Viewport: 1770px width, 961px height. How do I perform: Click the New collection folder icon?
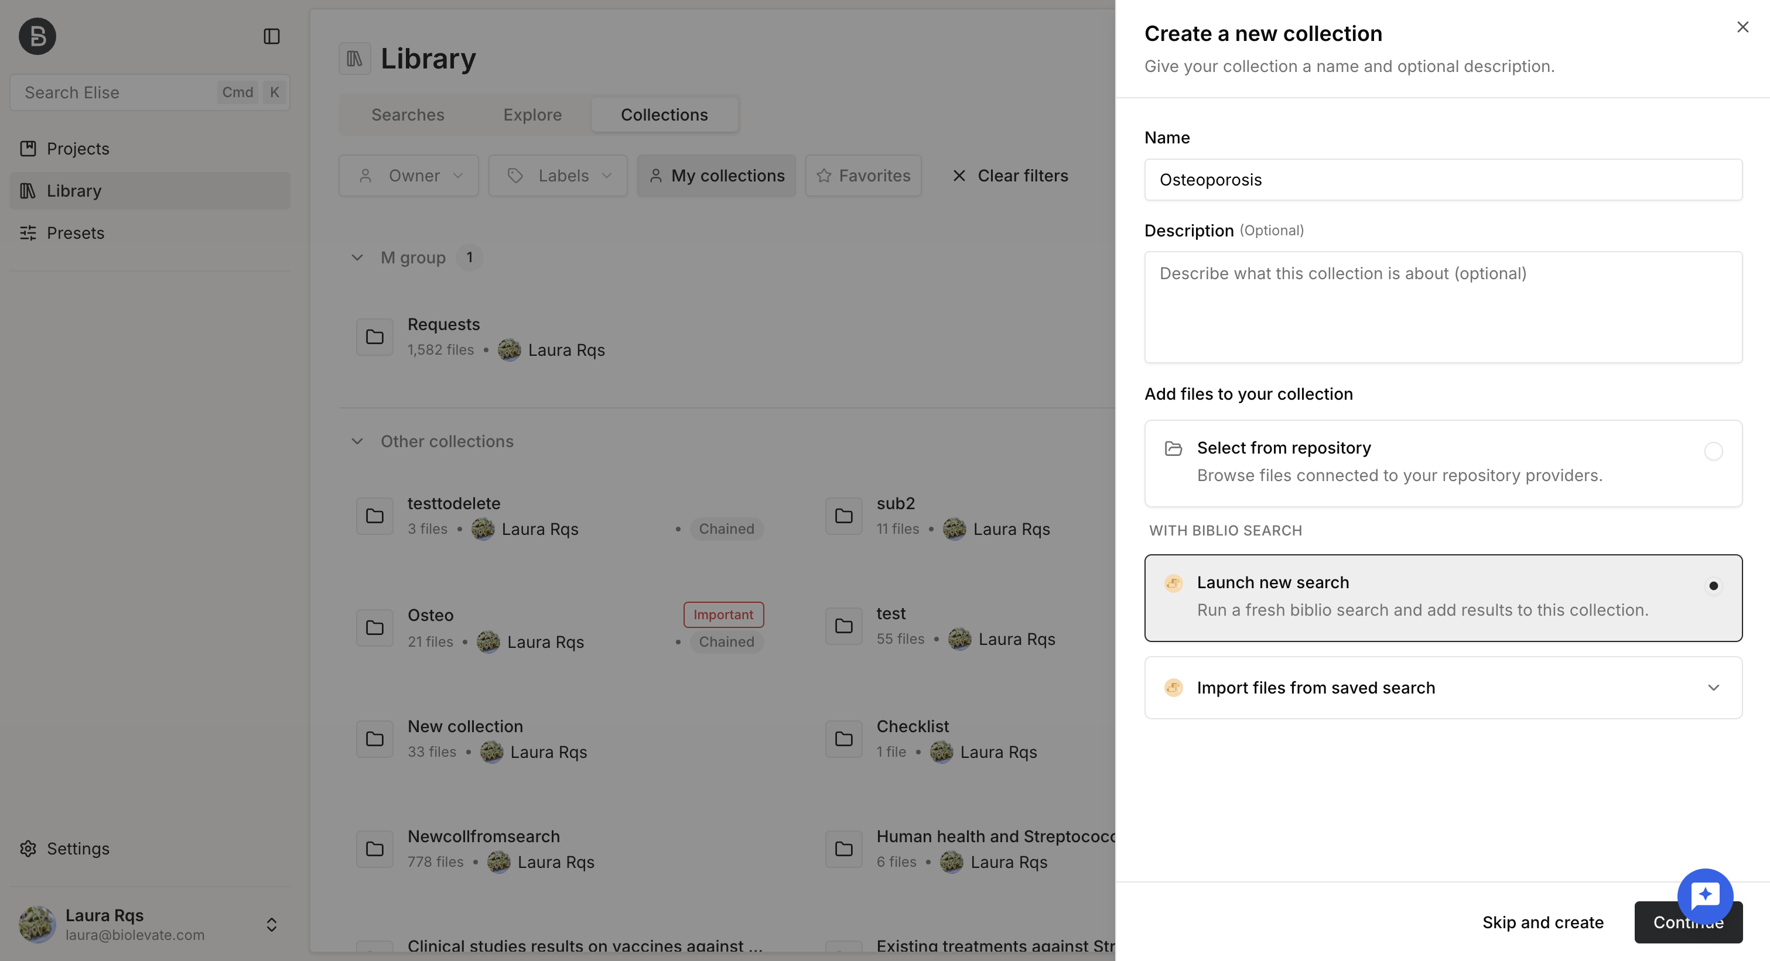click(374, 739)
